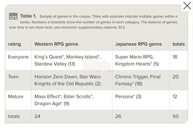This screenshot has height=128, width=193.
Task: Click the Persona* (3) cell
Action: (x=128, y=96)
